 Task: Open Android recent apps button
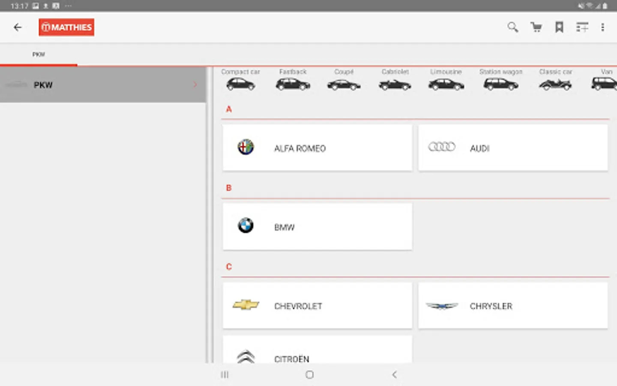(225, 375)
